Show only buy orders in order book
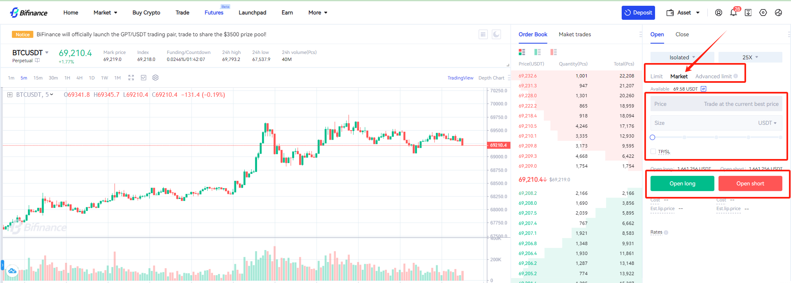The height and width of the screenshot is (283, 791). 538,52
